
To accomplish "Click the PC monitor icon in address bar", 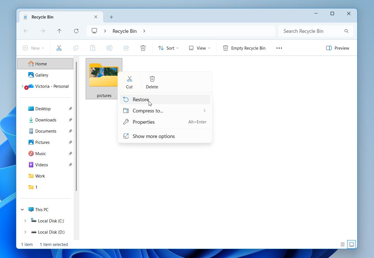I will pyautogui.click(x=94, y=31).
